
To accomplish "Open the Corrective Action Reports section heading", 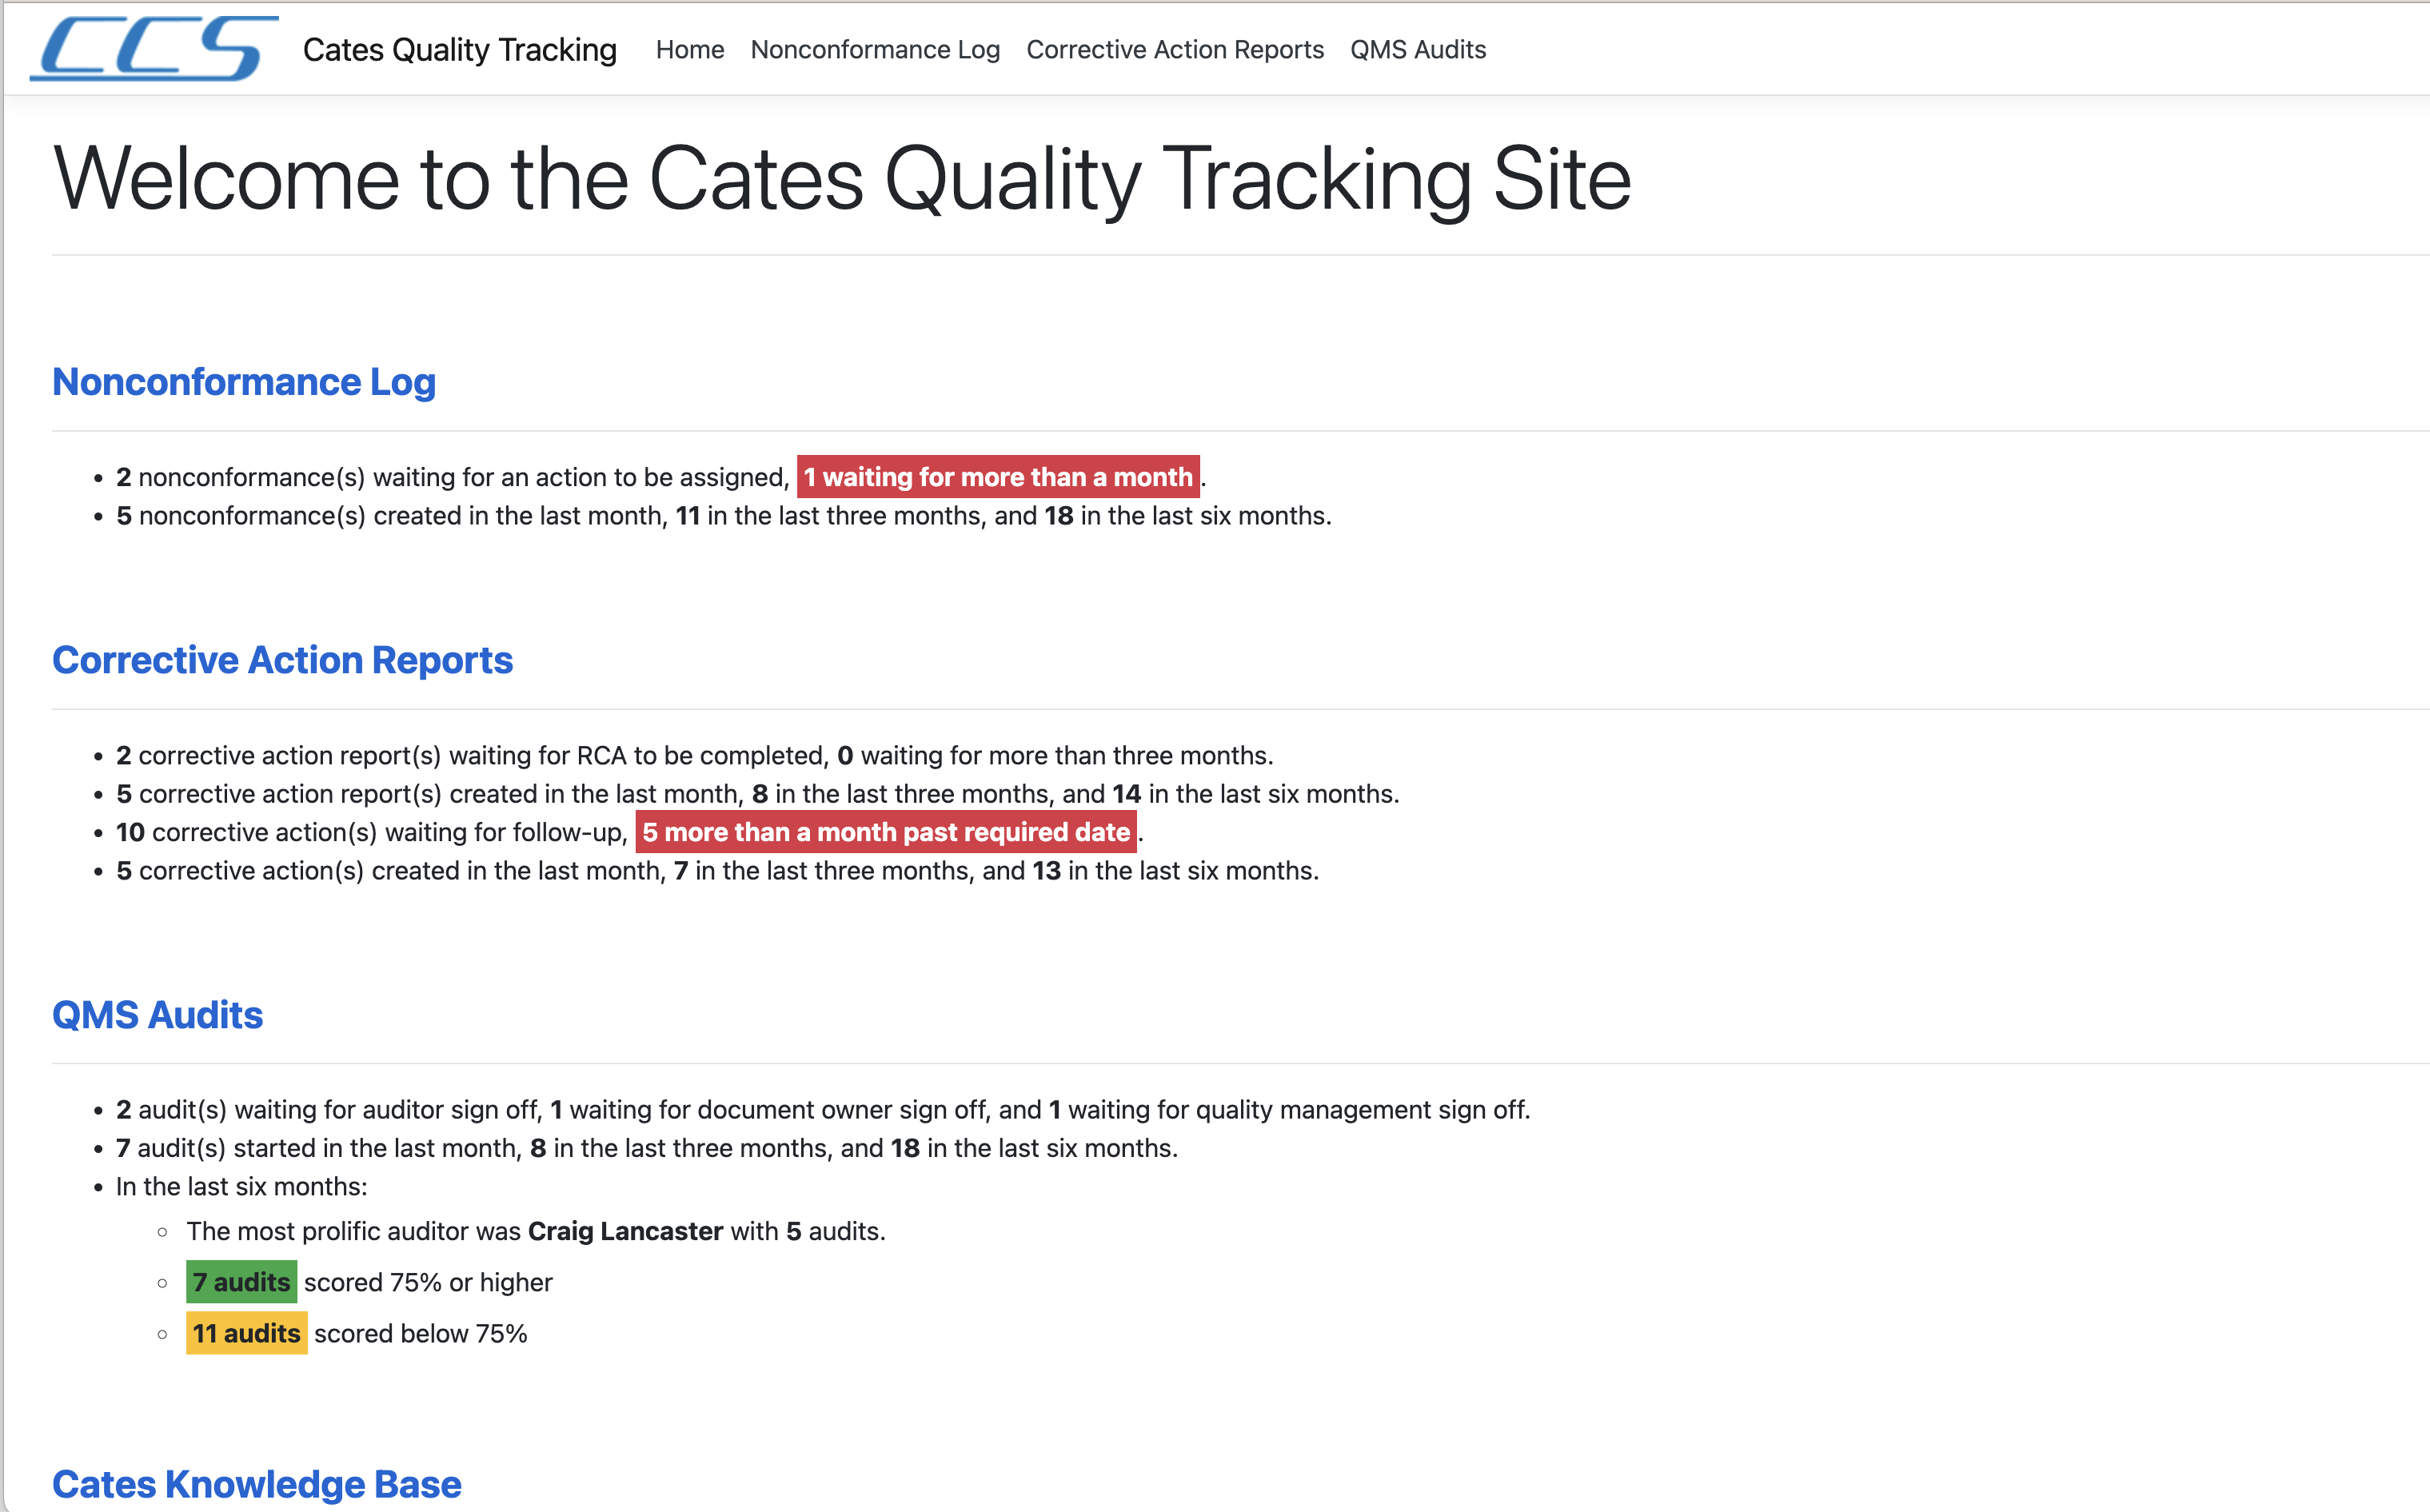I will click(x=282, y=660).
